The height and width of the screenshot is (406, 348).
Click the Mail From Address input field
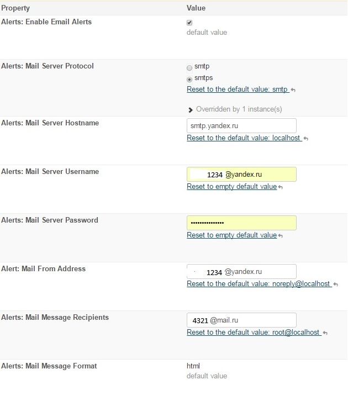(241, 271)
